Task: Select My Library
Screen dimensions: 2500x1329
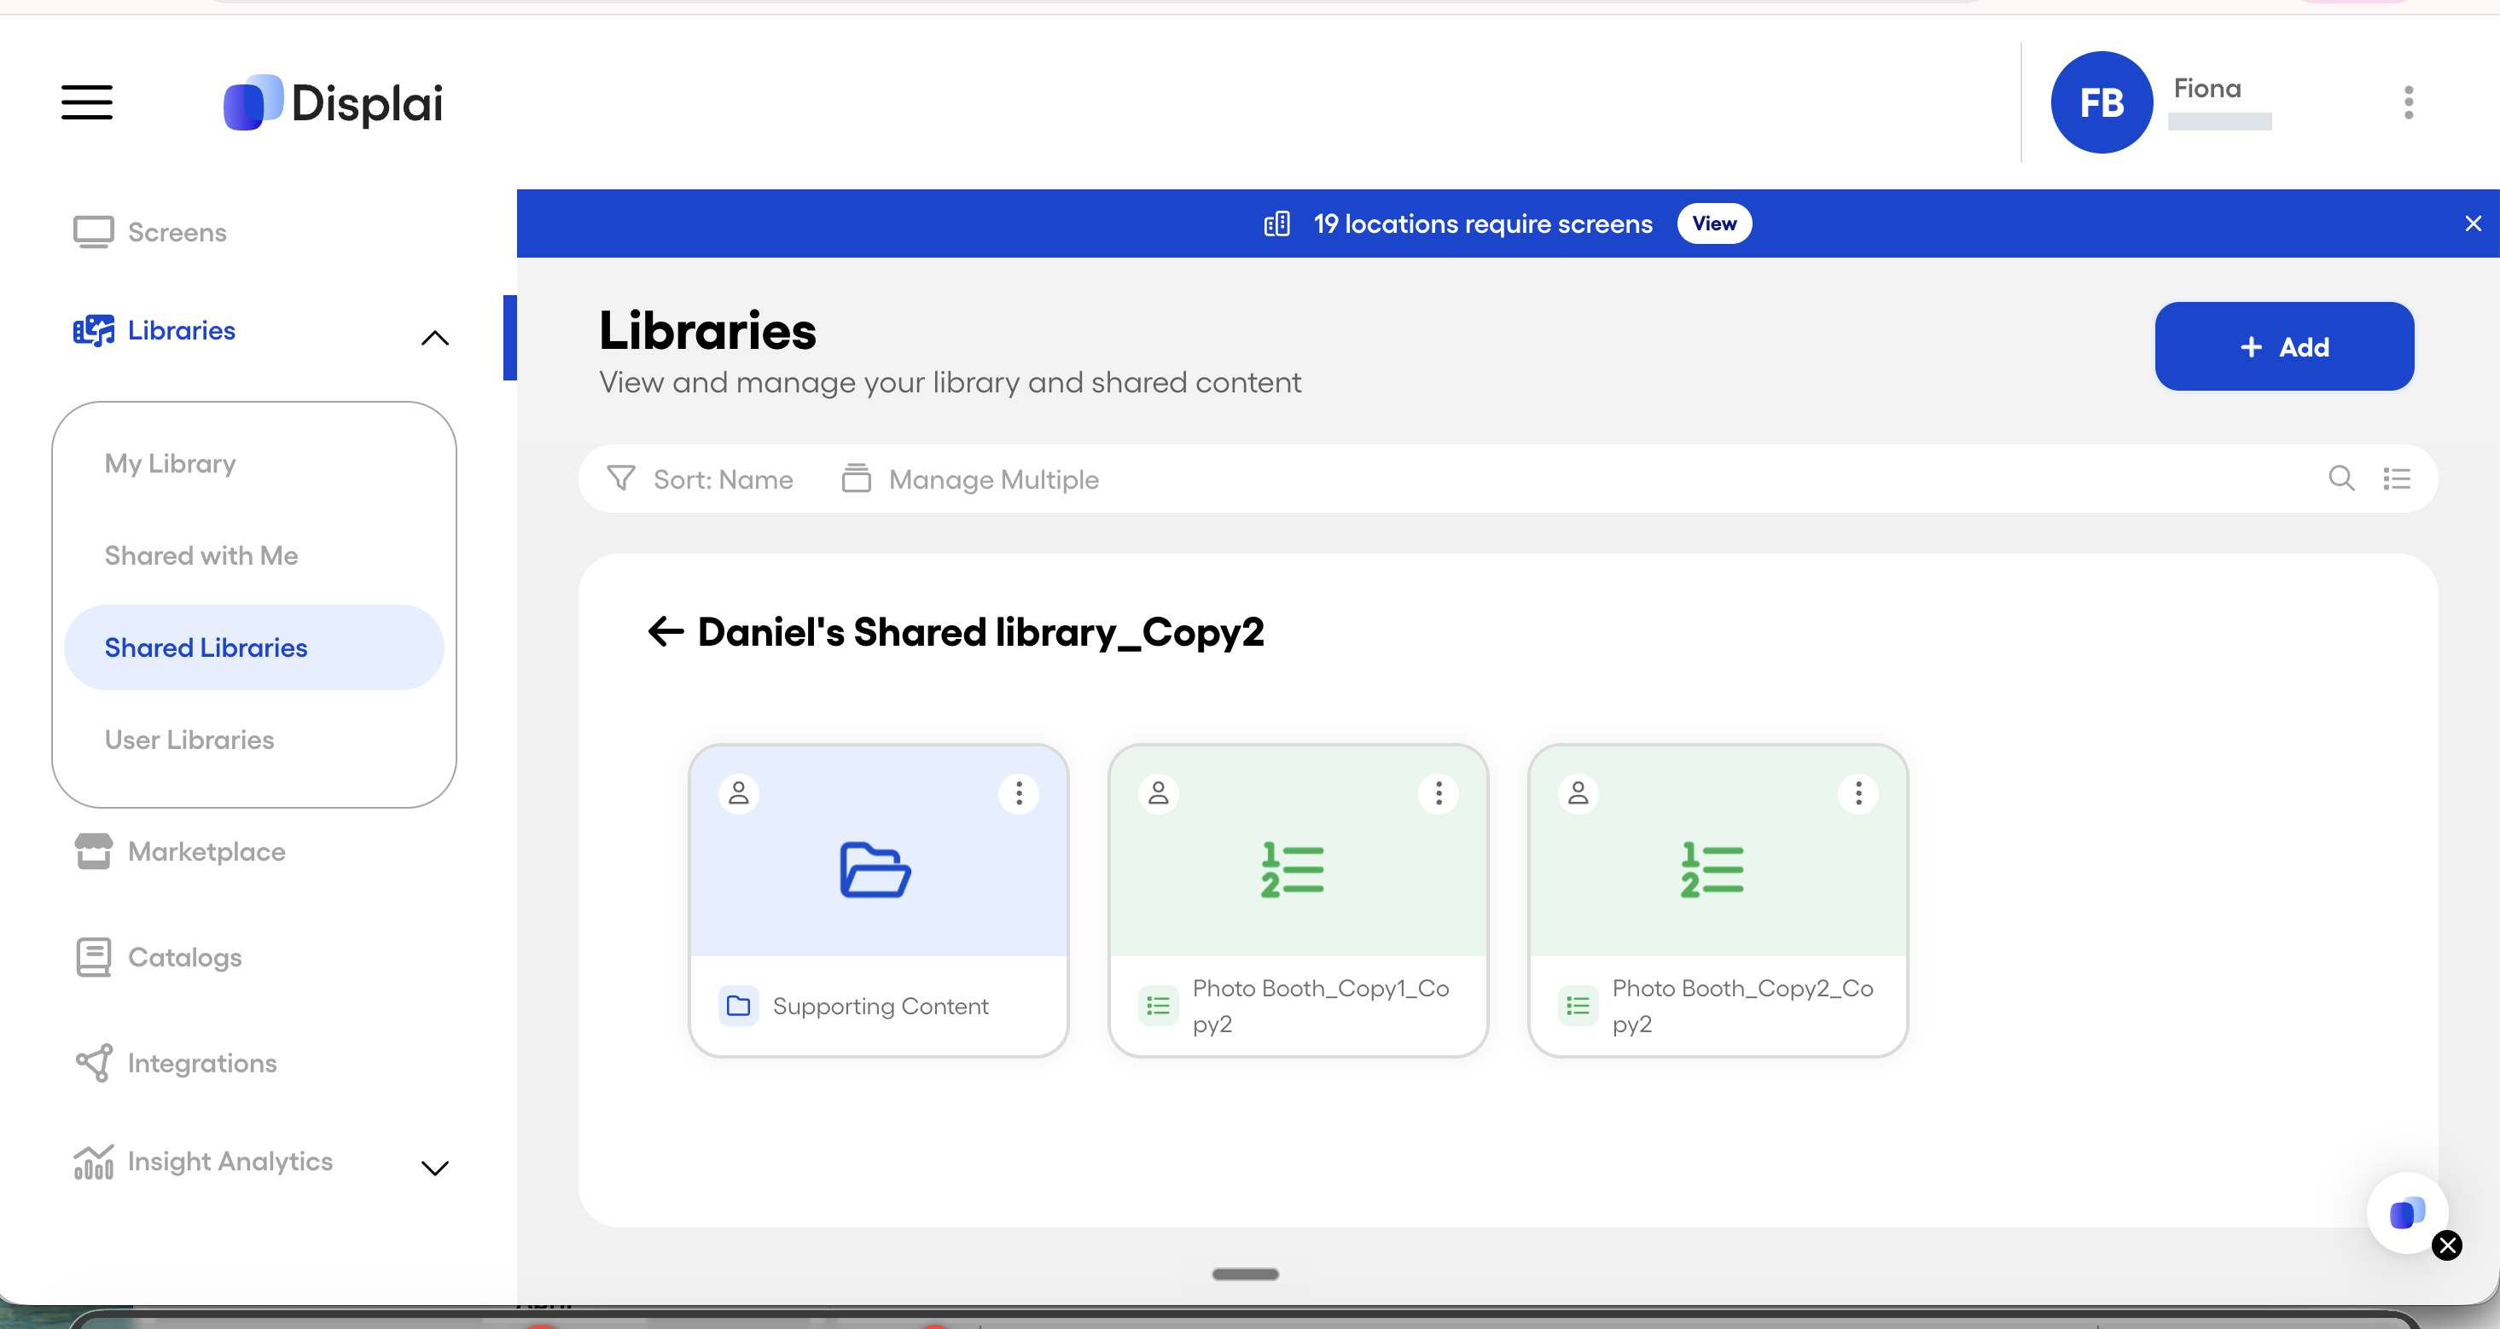Action: pos(171,464)
